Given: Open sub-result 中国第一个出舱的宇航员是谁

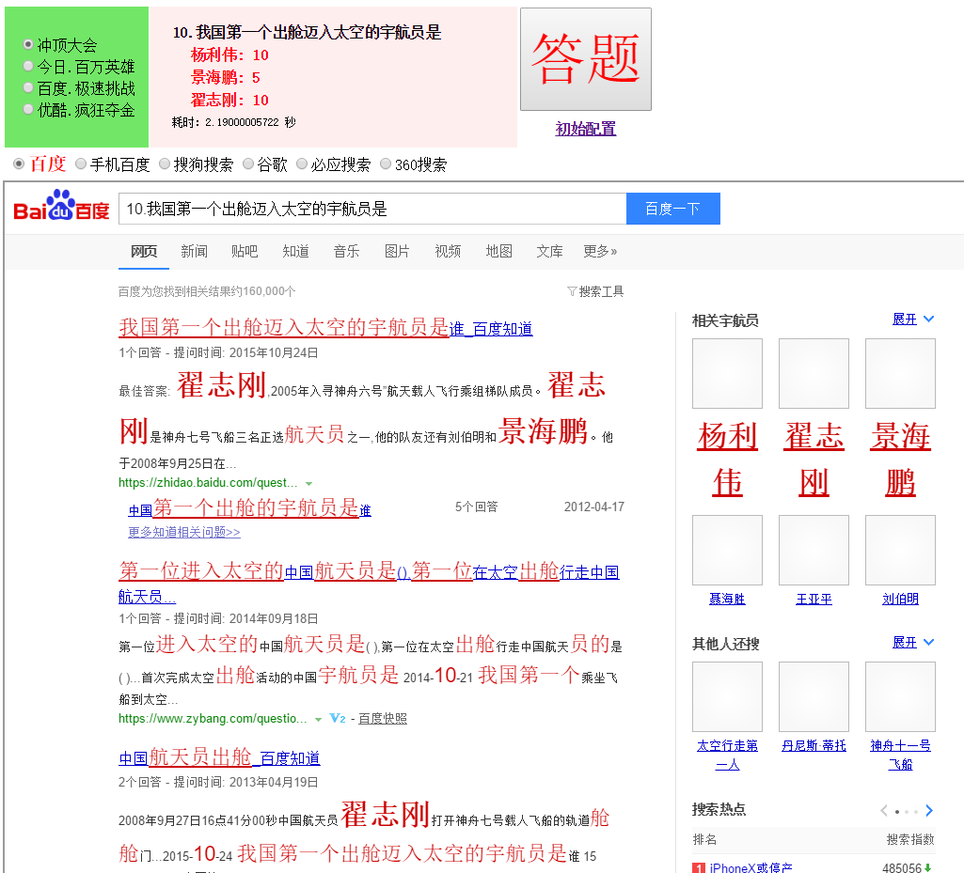Looking at the screenshot, I should [x=249, y=508].
